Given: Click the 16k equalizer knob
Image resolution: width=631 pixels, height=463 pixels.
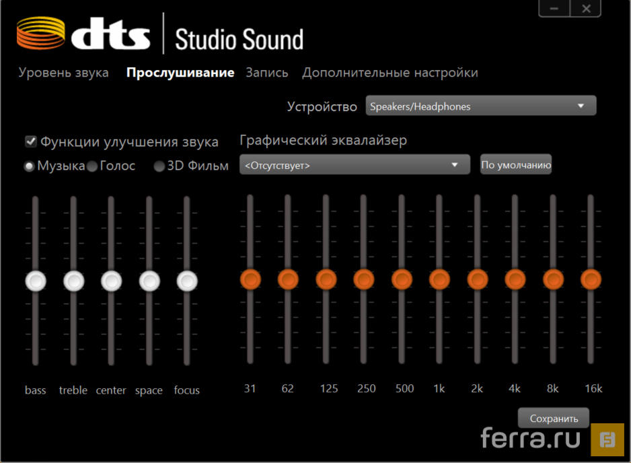Looking at the screenshot, I should 591,279.
